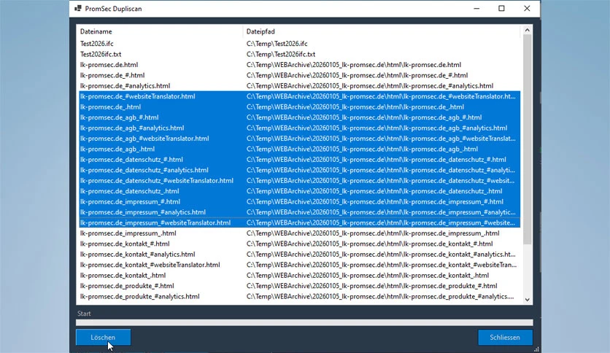Select the lk-promsec.de_produkte_#.html row
The image size is (610, 353).
click(x=300, y=286)
